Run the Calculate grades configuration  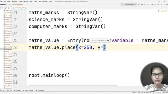pyautogui.click(x=139, y=5)
